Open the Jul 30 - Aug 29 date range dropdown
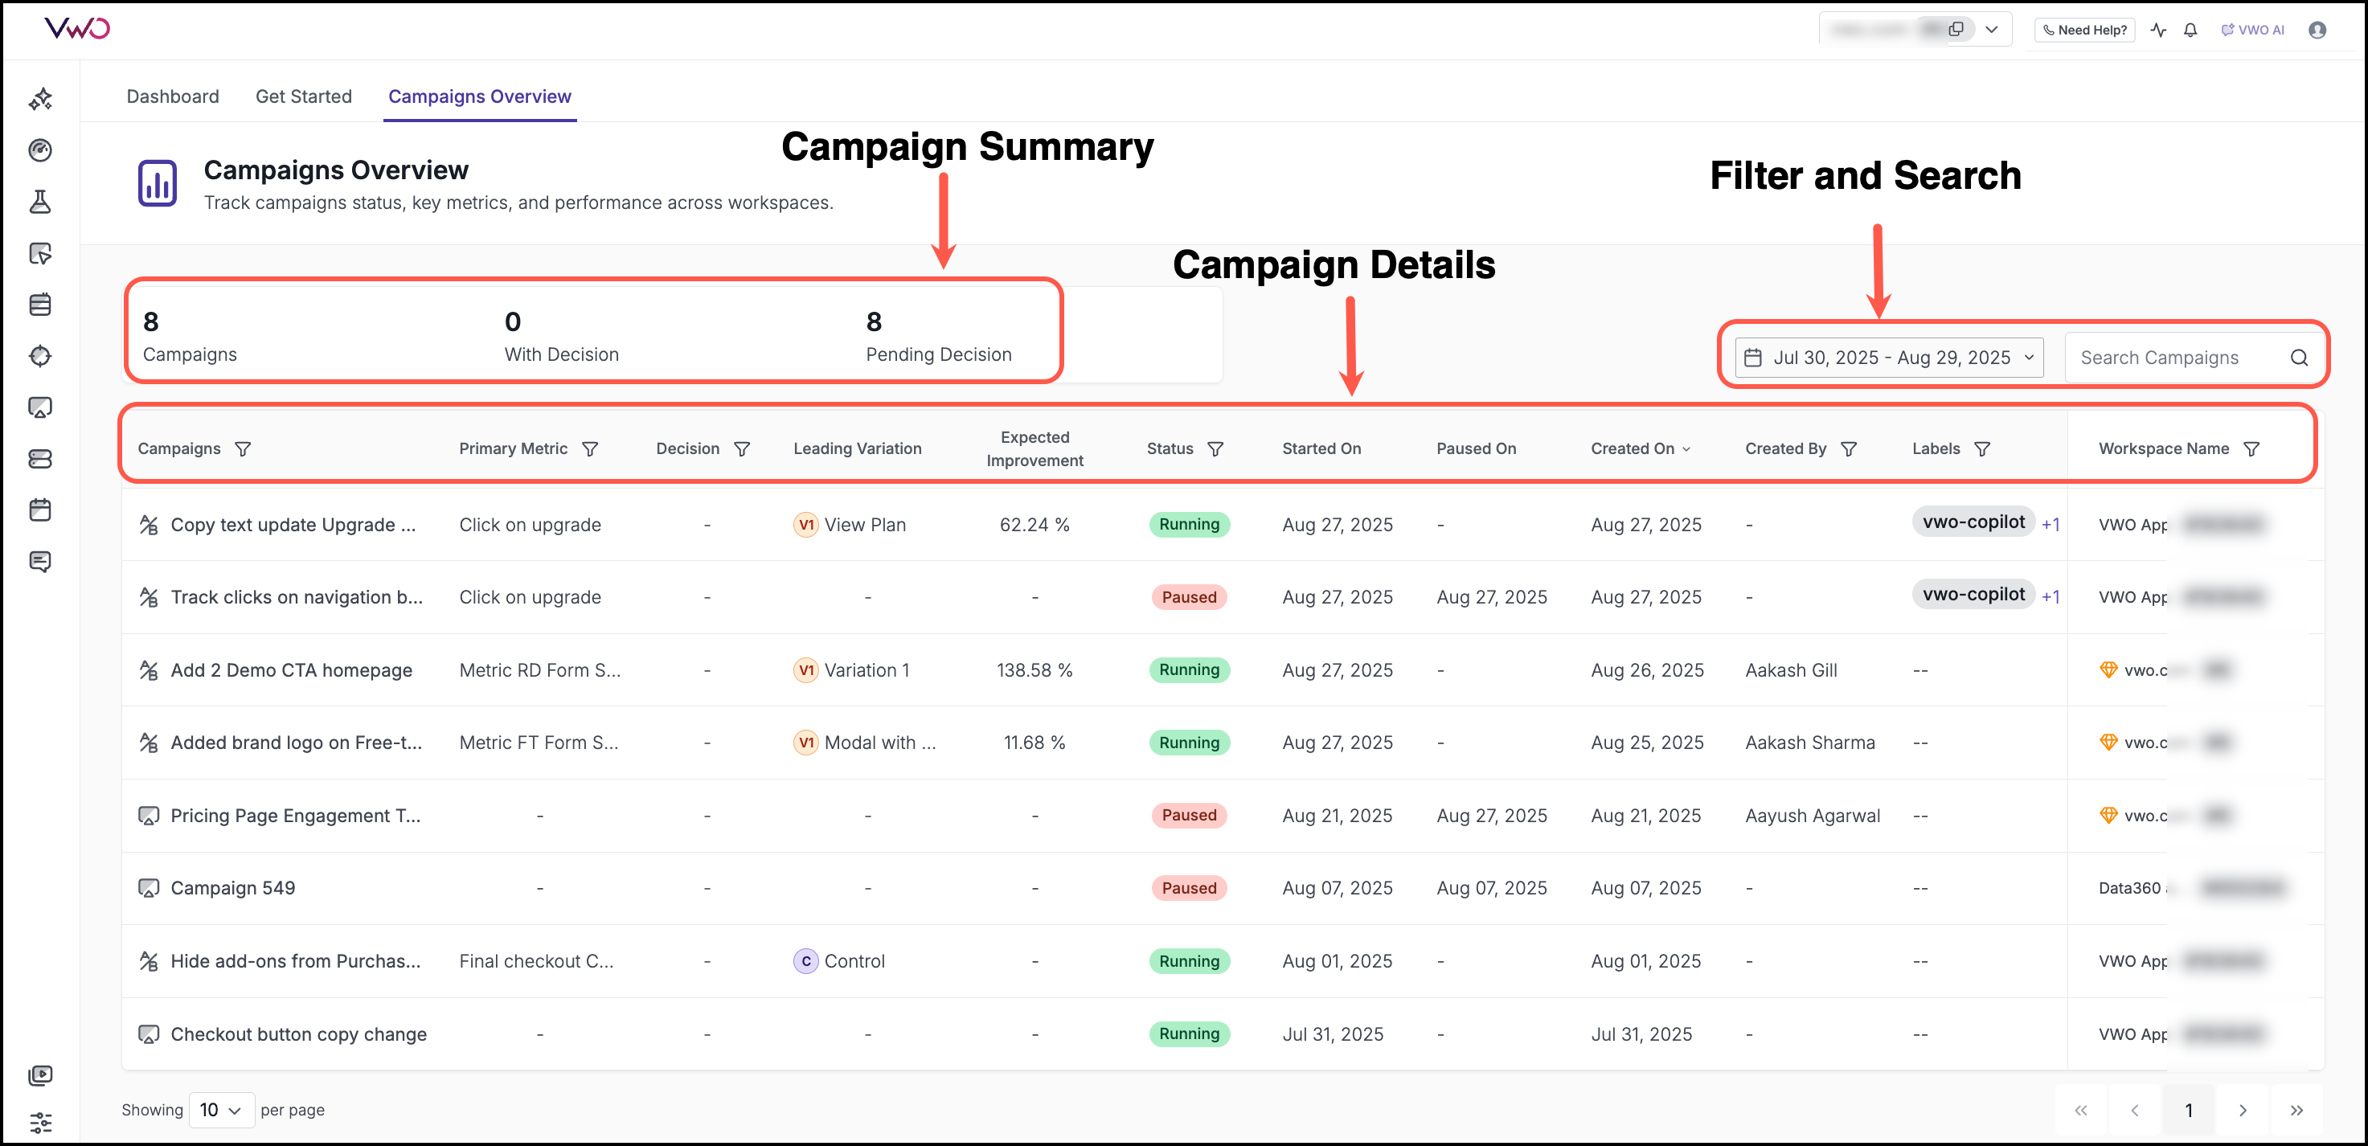 (1889, 358)
